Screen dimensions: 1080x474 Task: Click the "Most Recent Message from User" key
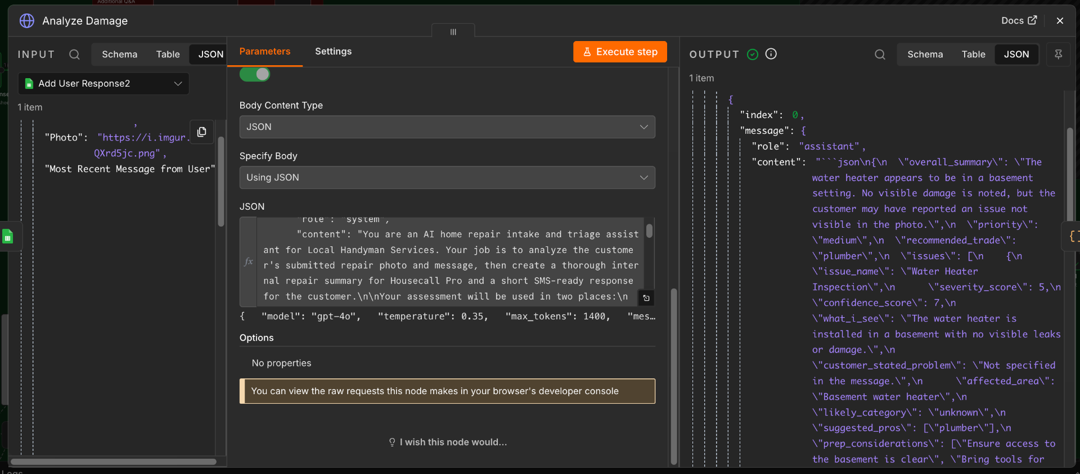point(130,169)
